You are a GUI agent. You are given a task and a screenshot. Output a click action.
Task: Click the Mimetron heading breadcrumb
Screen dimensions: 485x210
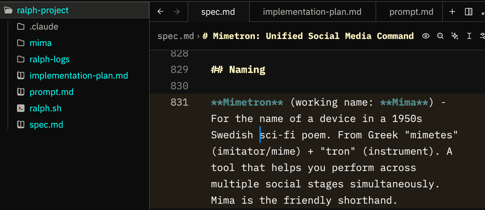pyautogui.click(x=308, y=36)
